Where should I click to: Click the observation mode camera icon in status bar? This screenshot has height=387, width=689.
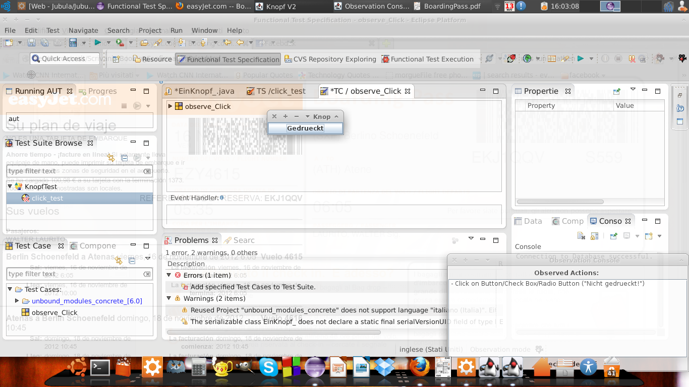(539, 349)
